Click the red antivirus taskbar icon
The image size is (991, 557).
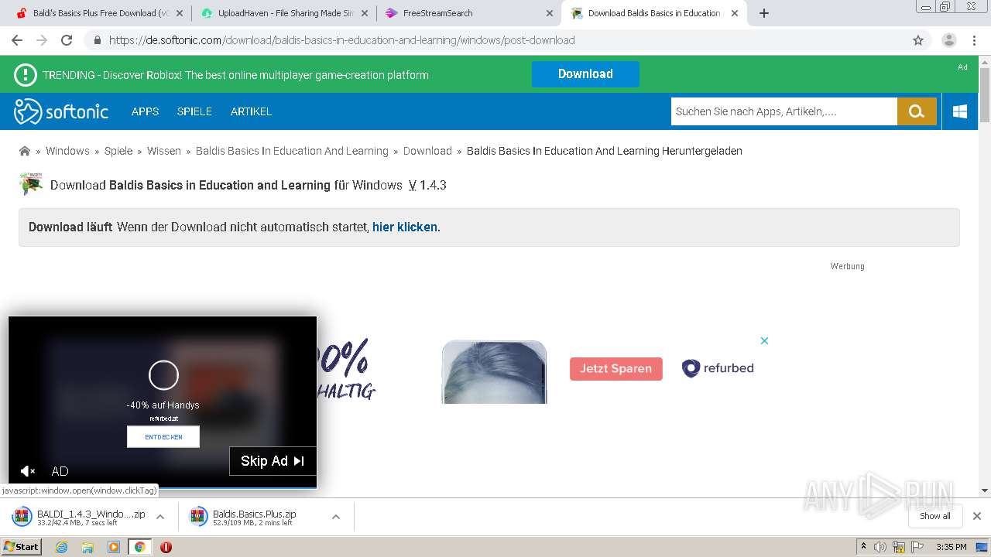[166, 547]
